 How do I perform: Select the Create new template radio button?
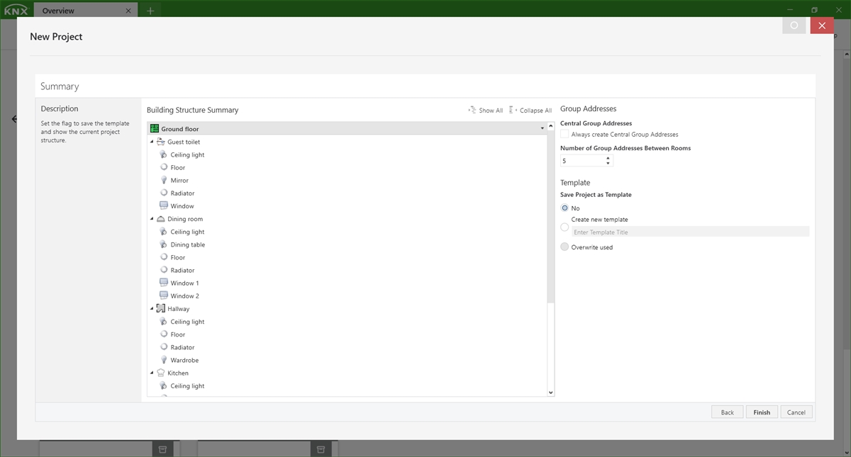[x=564, y=227]
